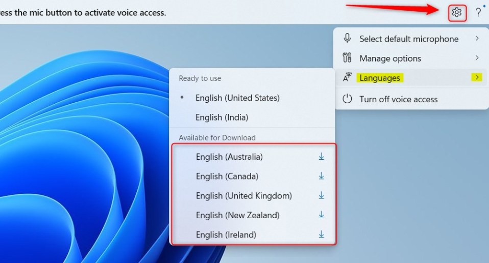This screenshot has width=489, height=263.
Task: Click the microphone icon beside Select default microphone
Action: [347, 38]
